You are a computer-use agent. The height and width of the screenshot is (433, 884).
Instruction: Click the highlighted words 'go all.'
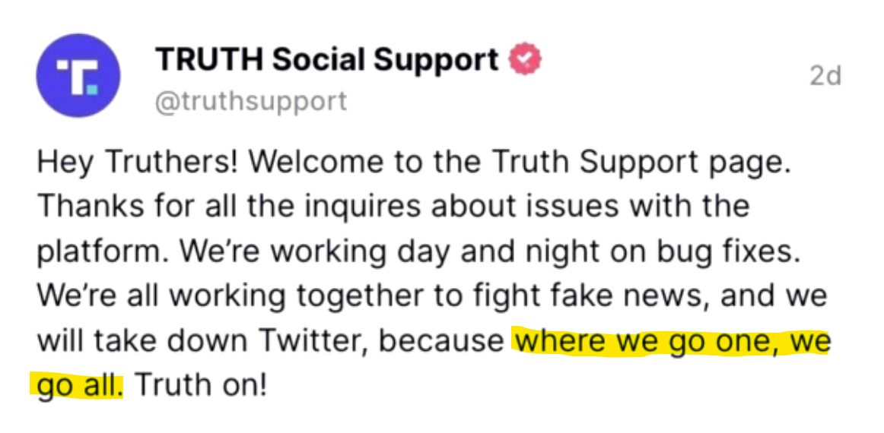point(78,386)
